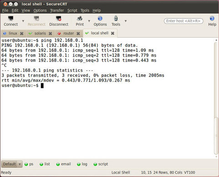Click the Tools toolbar icon
The height and width of the screenshot is (177, 219).
tap(116, 21)
